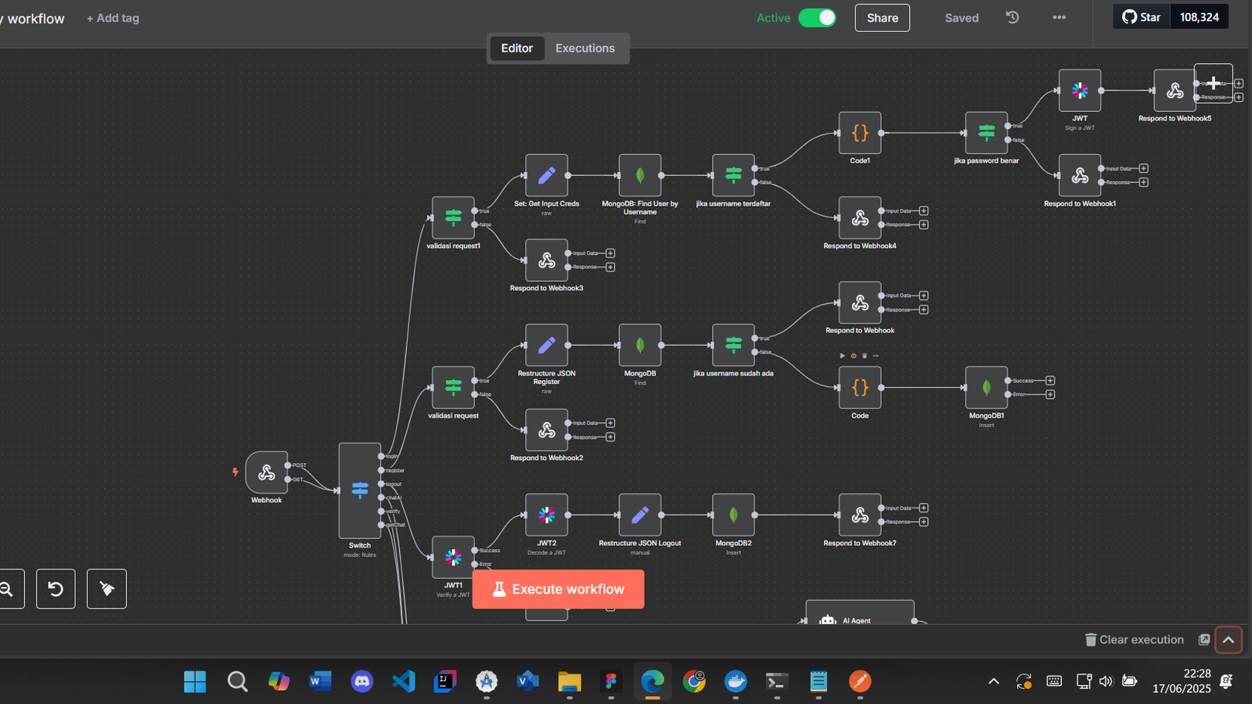Toggle the Active workflow switch
Image resolution: width=1252 pixels, height=704 pixels.
tap(817, 18)
